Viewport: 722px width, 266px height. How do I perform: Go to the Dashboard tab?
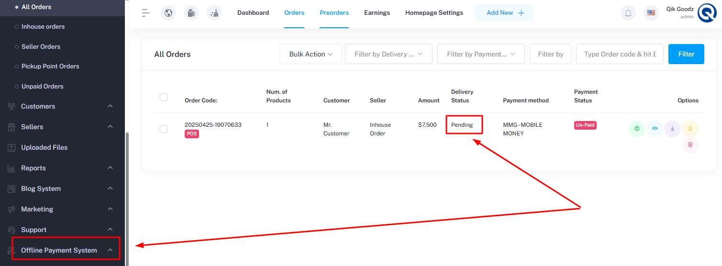tap(253, 13)
